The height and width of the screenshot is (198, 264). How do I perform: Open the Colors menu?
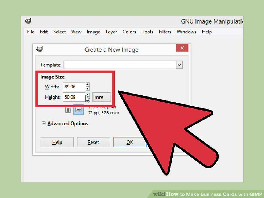(129, 32)
